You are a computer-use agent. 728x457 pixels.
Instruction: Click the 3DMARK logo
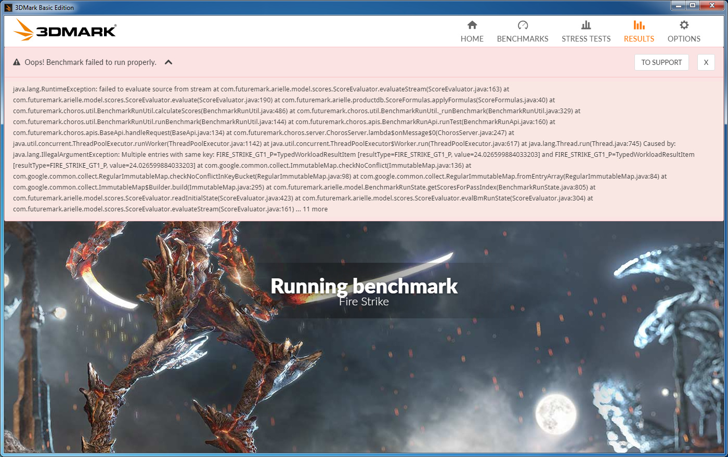point(65,30)
